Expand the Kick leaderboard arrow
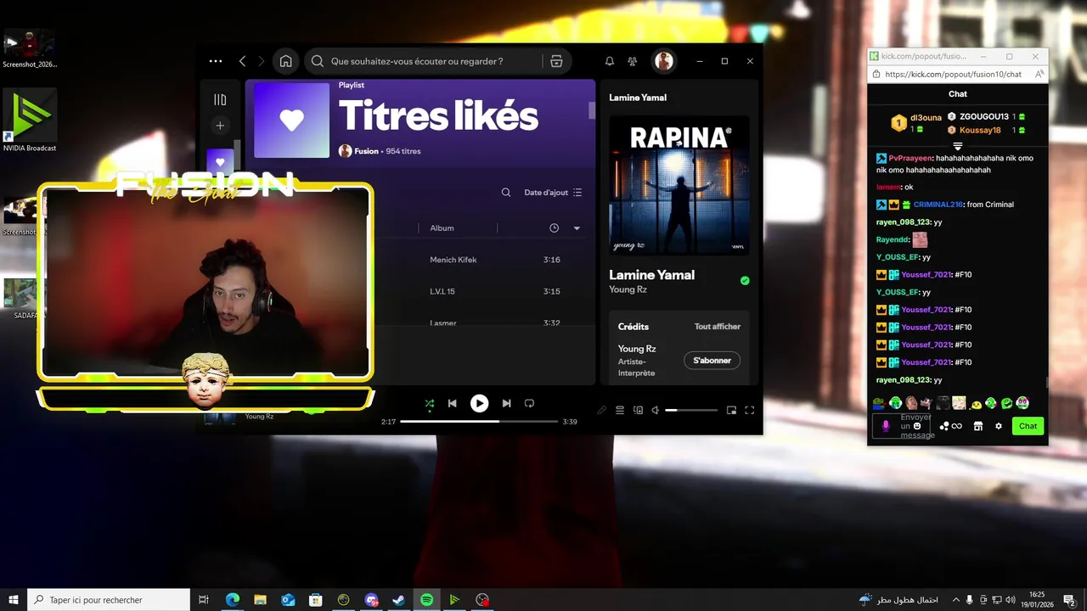1087x611 pixels. pos(958,146)
